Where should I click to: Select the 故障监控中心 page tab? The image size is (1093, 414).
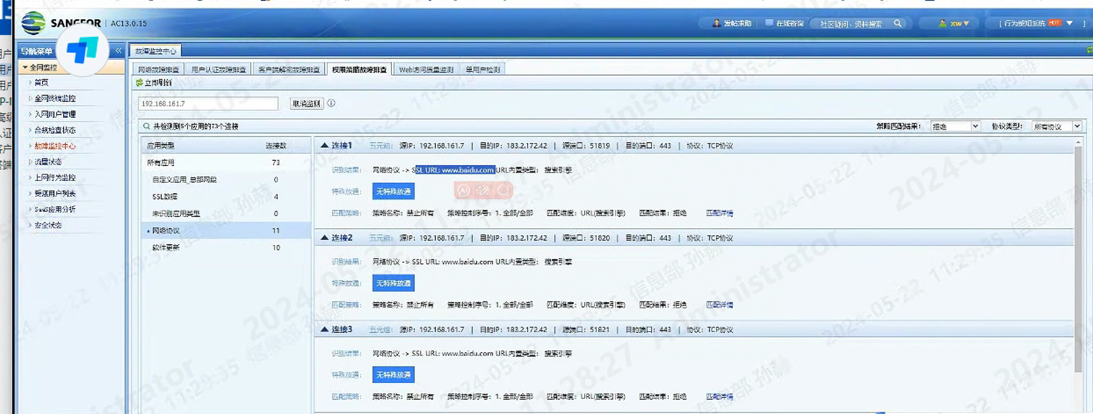[155, 51]
